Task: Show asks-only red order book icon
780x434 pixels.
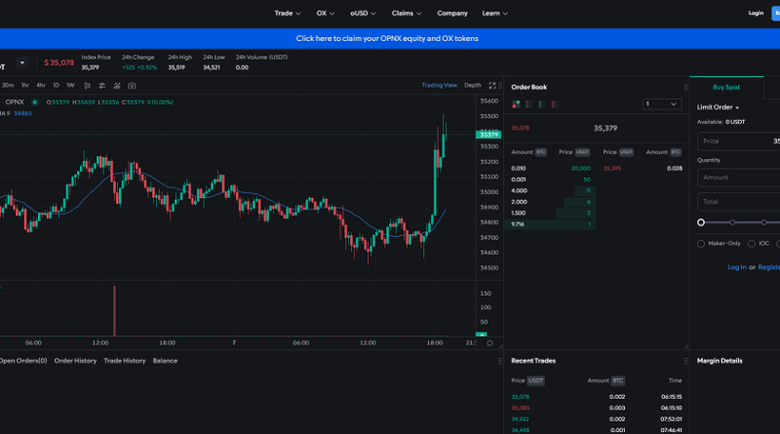Action: pos(555,104)
